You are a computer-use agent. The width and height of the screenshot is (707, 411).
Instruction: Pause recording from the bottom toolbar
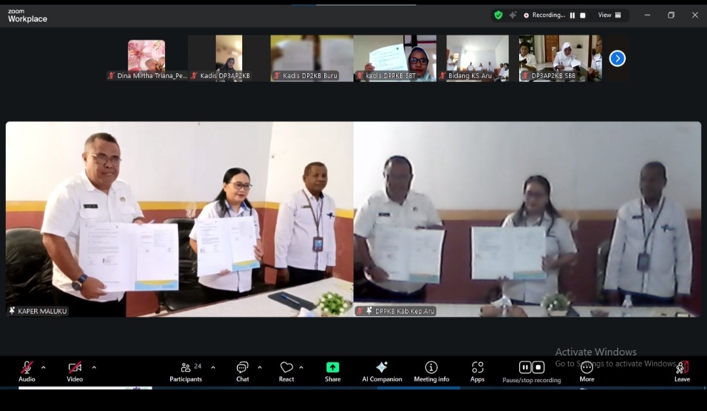point(525,367)
